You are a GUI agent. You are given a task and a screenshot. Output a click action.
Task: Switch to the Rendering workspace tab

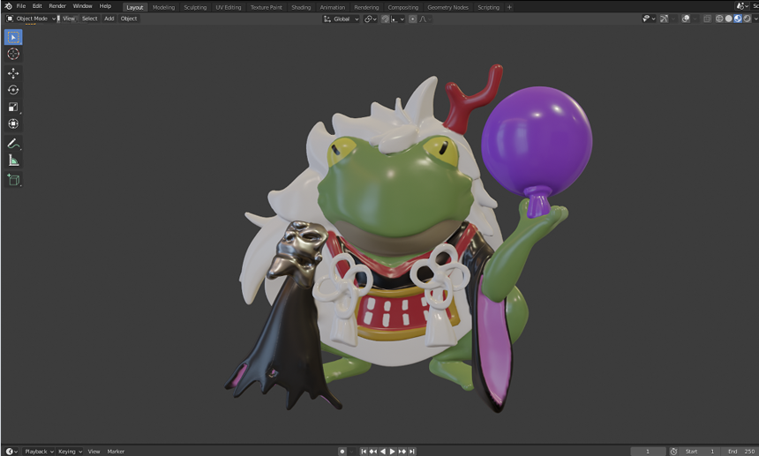tap(366, 7)
